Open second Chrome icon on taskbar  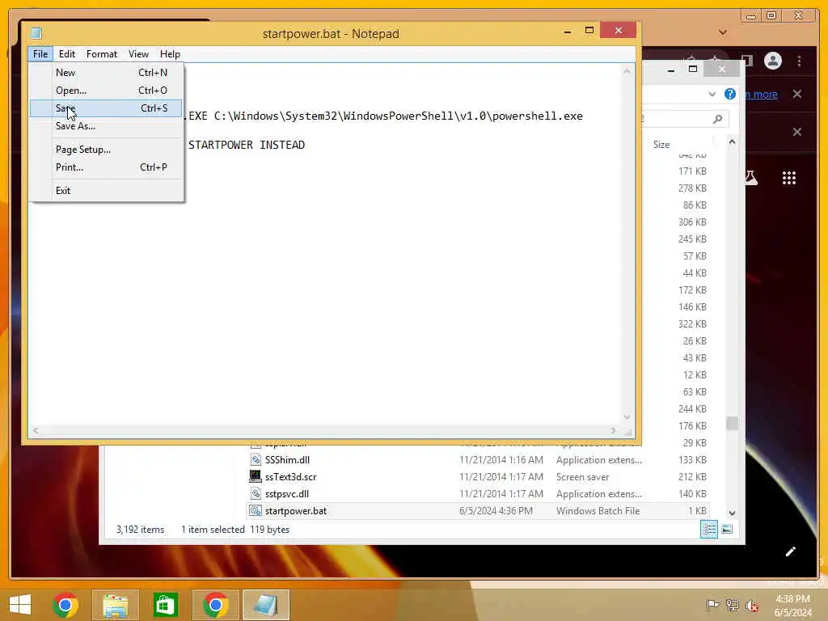pyautogui.click(x=215, y=605)
